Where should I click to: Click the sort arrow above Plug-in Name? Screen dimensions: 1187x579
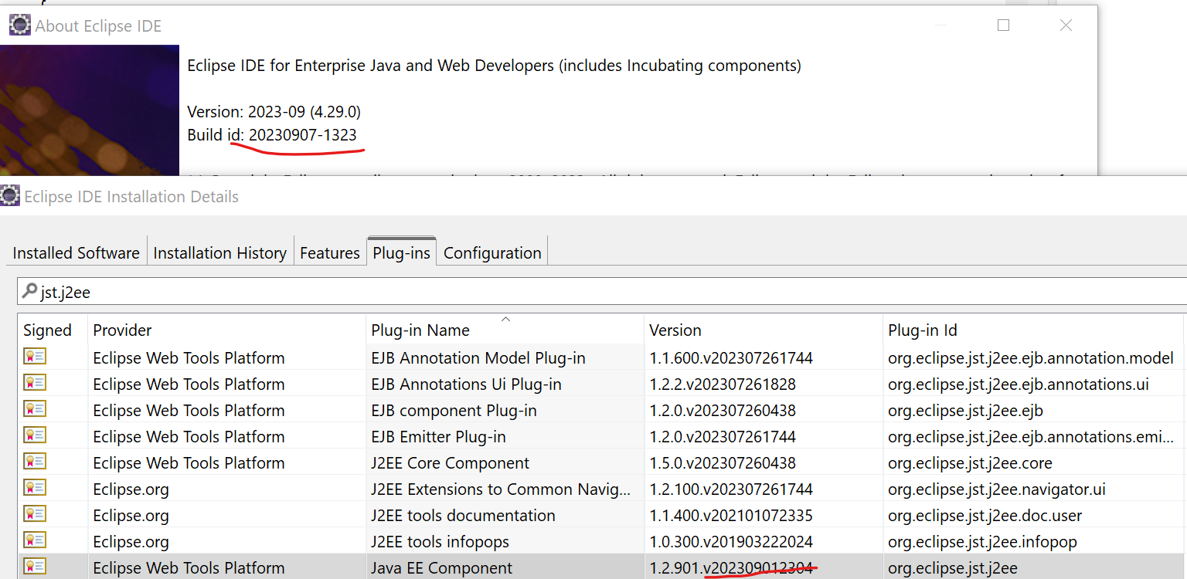505,318
